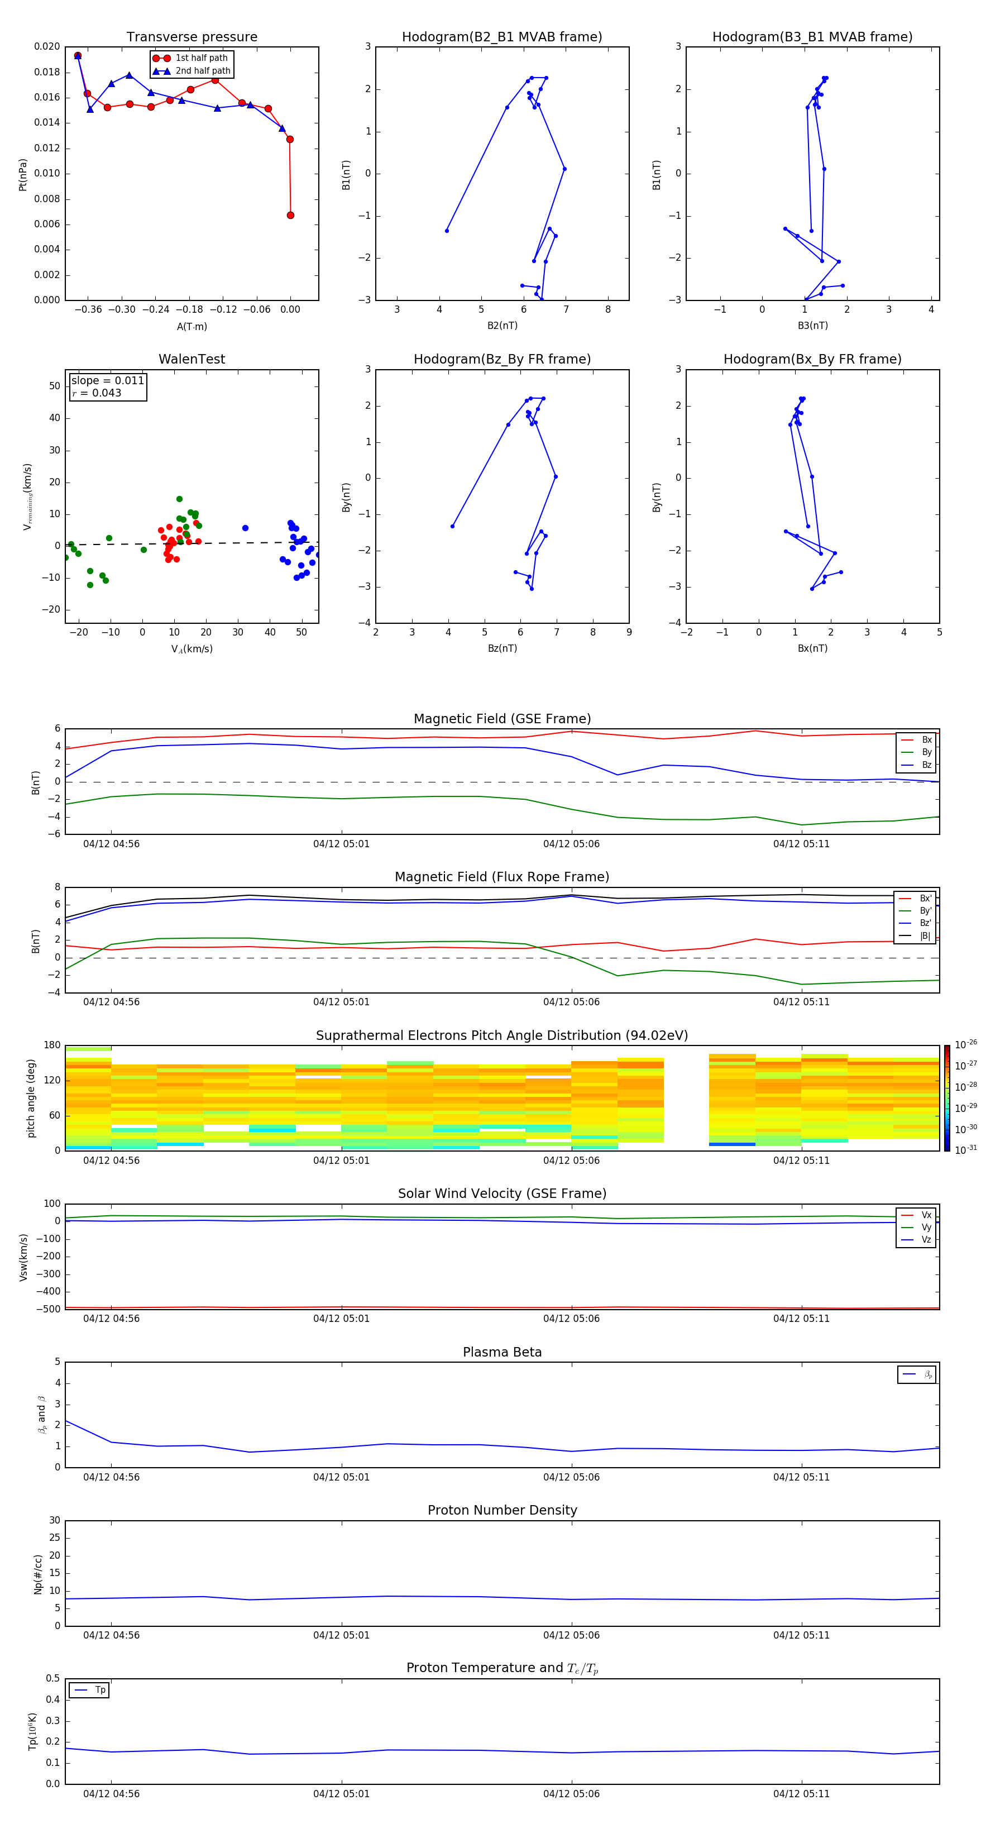
Task: Click 'Solar Wind Velocity (GSE Frame)' title
Action: tap(502, 1194)
